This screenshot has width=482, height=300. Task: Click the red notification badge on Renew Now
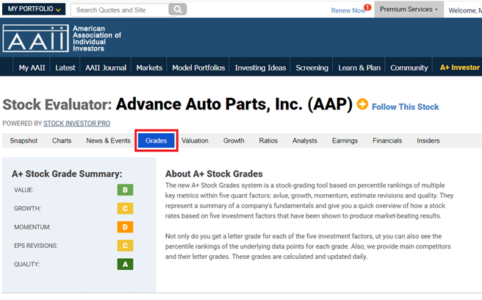coord(367,7)
